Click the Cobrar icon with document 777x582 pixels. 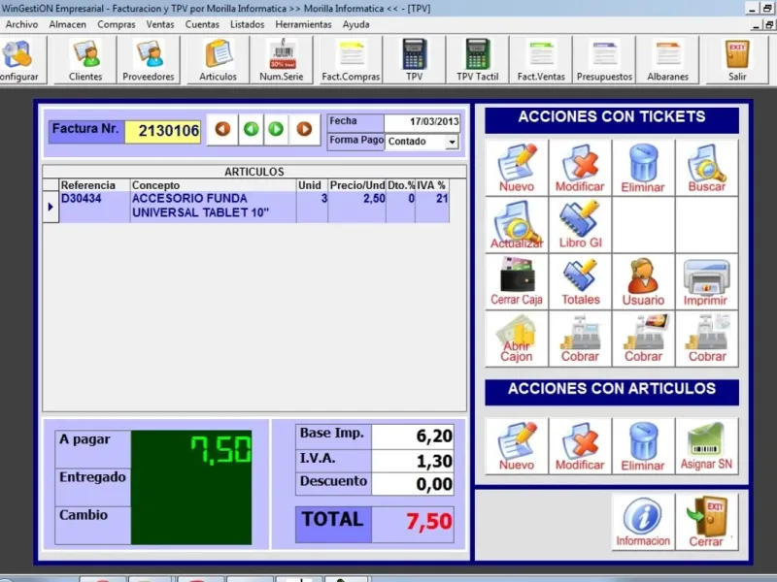707,339
